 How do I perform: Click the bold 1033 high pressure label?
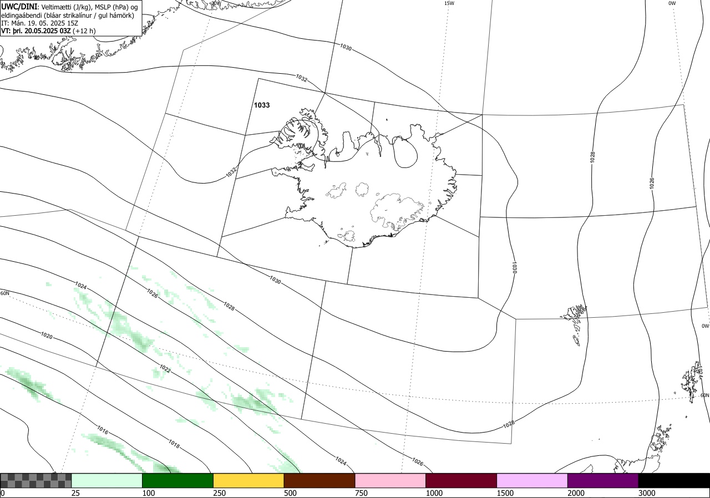click(x=262, y=105)
